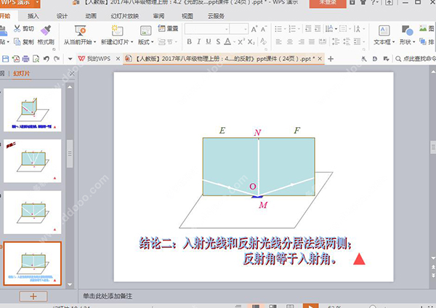Image resolution: width=436 pixels, height=308 pixels.
Task: Select the first slide thumbnail with 3D mirror
Action: [x=33, y=110]
